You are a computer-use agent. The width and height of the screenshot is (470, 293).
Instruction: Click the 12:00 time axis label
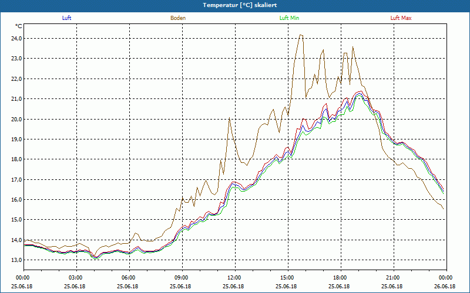point(234,278)
